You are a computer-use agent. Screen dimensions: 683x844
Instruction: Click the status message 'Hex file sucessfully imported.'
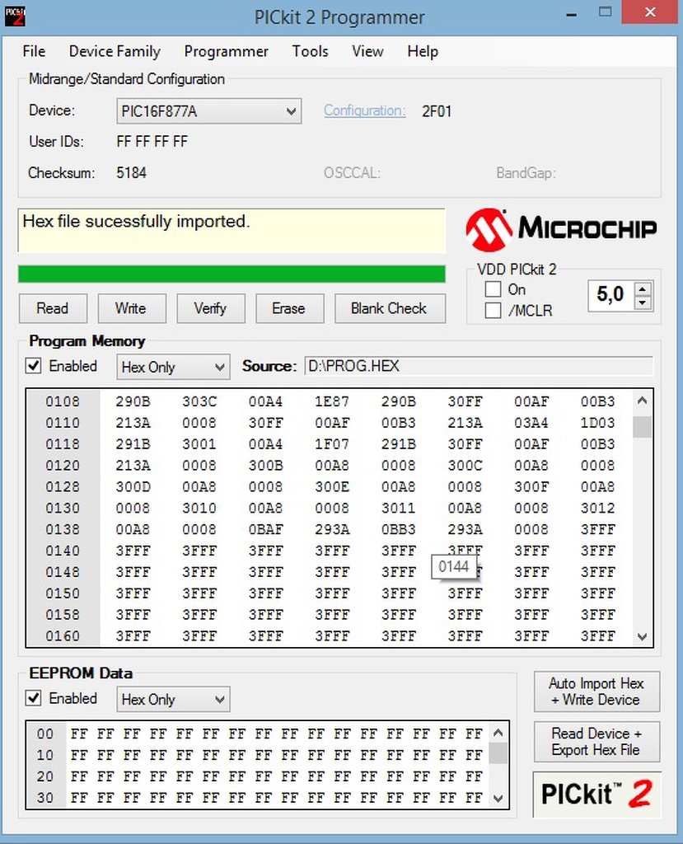(x=136, y=221)
